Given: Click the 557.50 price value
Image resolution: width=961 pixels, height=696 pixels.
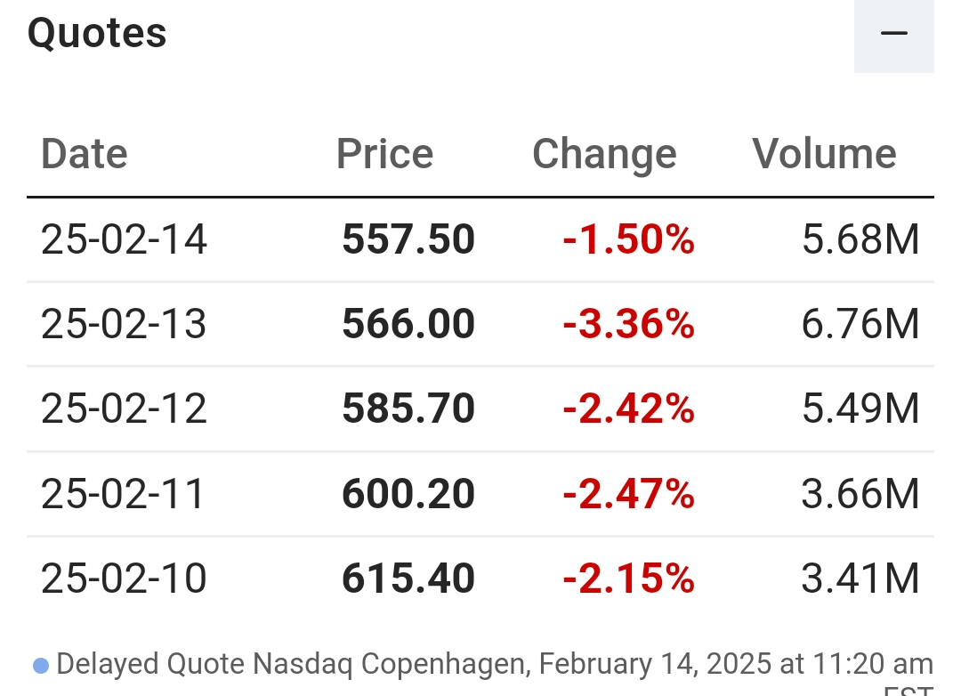Looking at the screenshot, I should (408, 240).
